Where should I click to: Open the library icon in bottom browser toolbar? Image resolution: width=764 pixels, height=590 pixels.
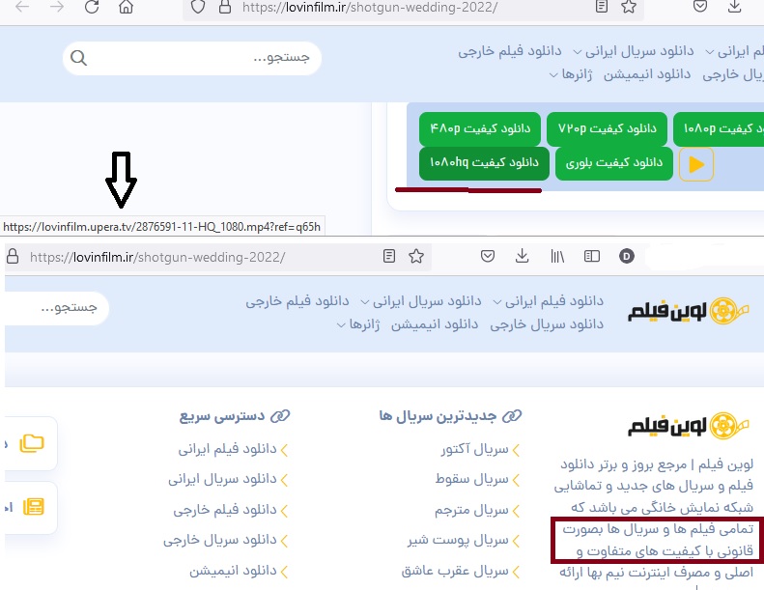557,256
